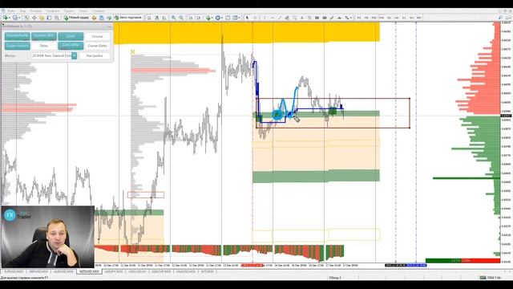Viewport: 513px width, 289px height.
Task: Toggle the Cluster Volume panel button
Action: 18,46
